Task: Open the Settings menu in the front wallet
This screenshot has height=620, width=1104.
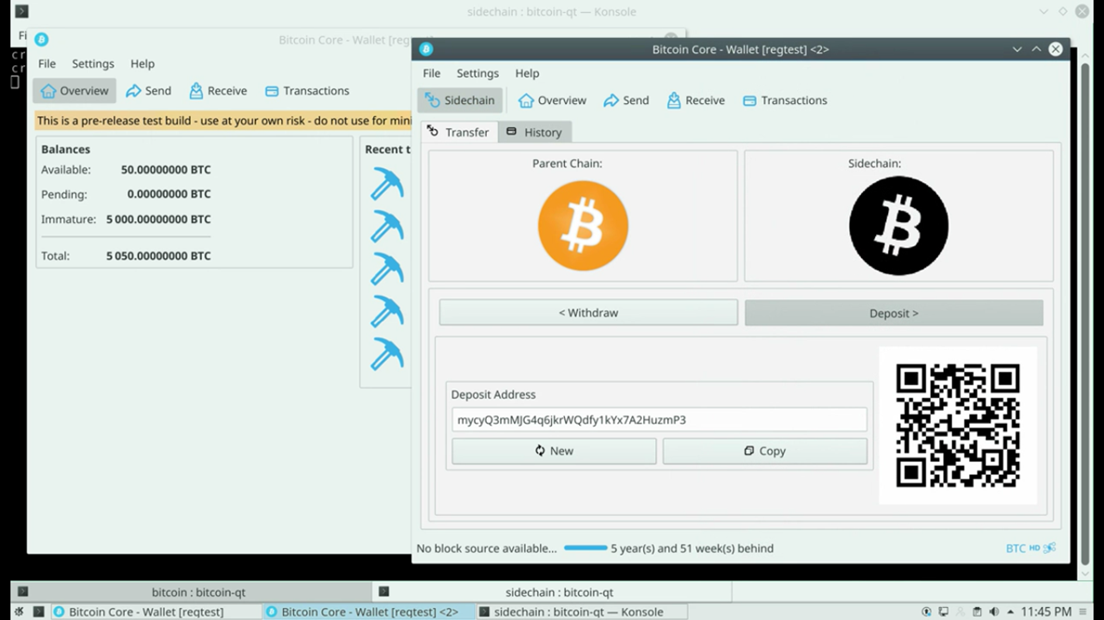Action: (478, 73)
